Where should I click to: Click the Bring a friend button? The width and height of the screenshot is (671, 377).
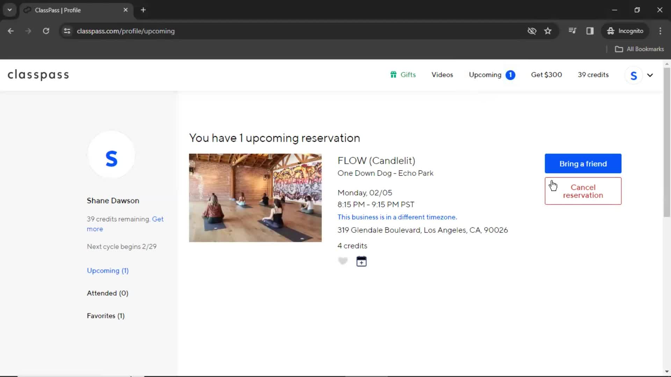(x=583, y=163)
